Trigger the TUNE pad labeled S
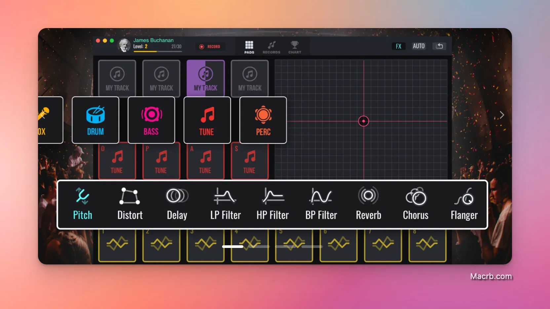This screenshot has width=550, height=309. pos(250,162)
